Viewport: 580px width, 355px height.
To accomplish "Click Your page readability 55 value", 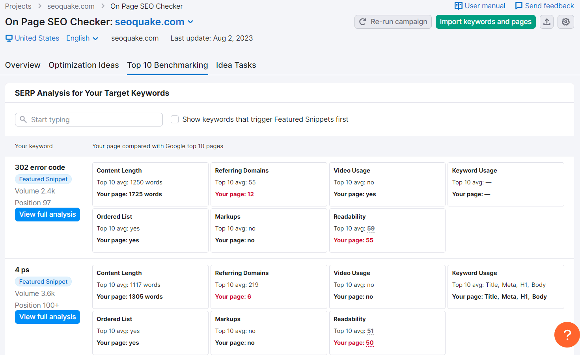I will coord(369,240).
